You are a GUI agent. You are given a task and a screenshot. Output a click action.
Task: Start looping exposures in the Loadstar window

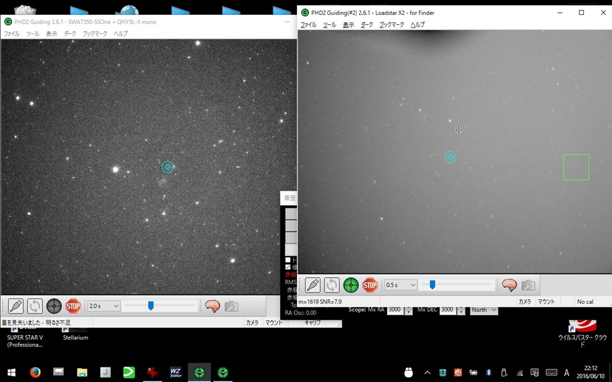332,285
